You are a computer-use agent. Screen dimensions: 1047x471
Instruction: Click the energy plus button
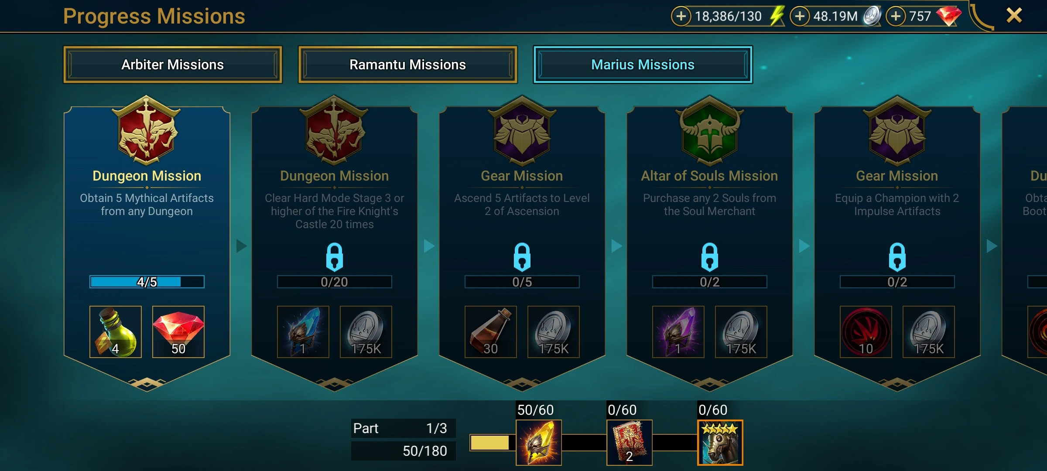[x=681, y=17]
